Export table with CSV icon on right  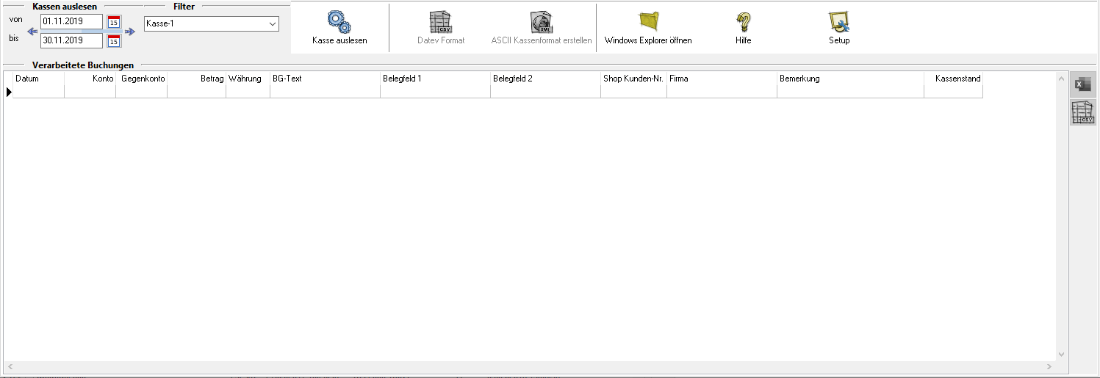point(1082,112)
